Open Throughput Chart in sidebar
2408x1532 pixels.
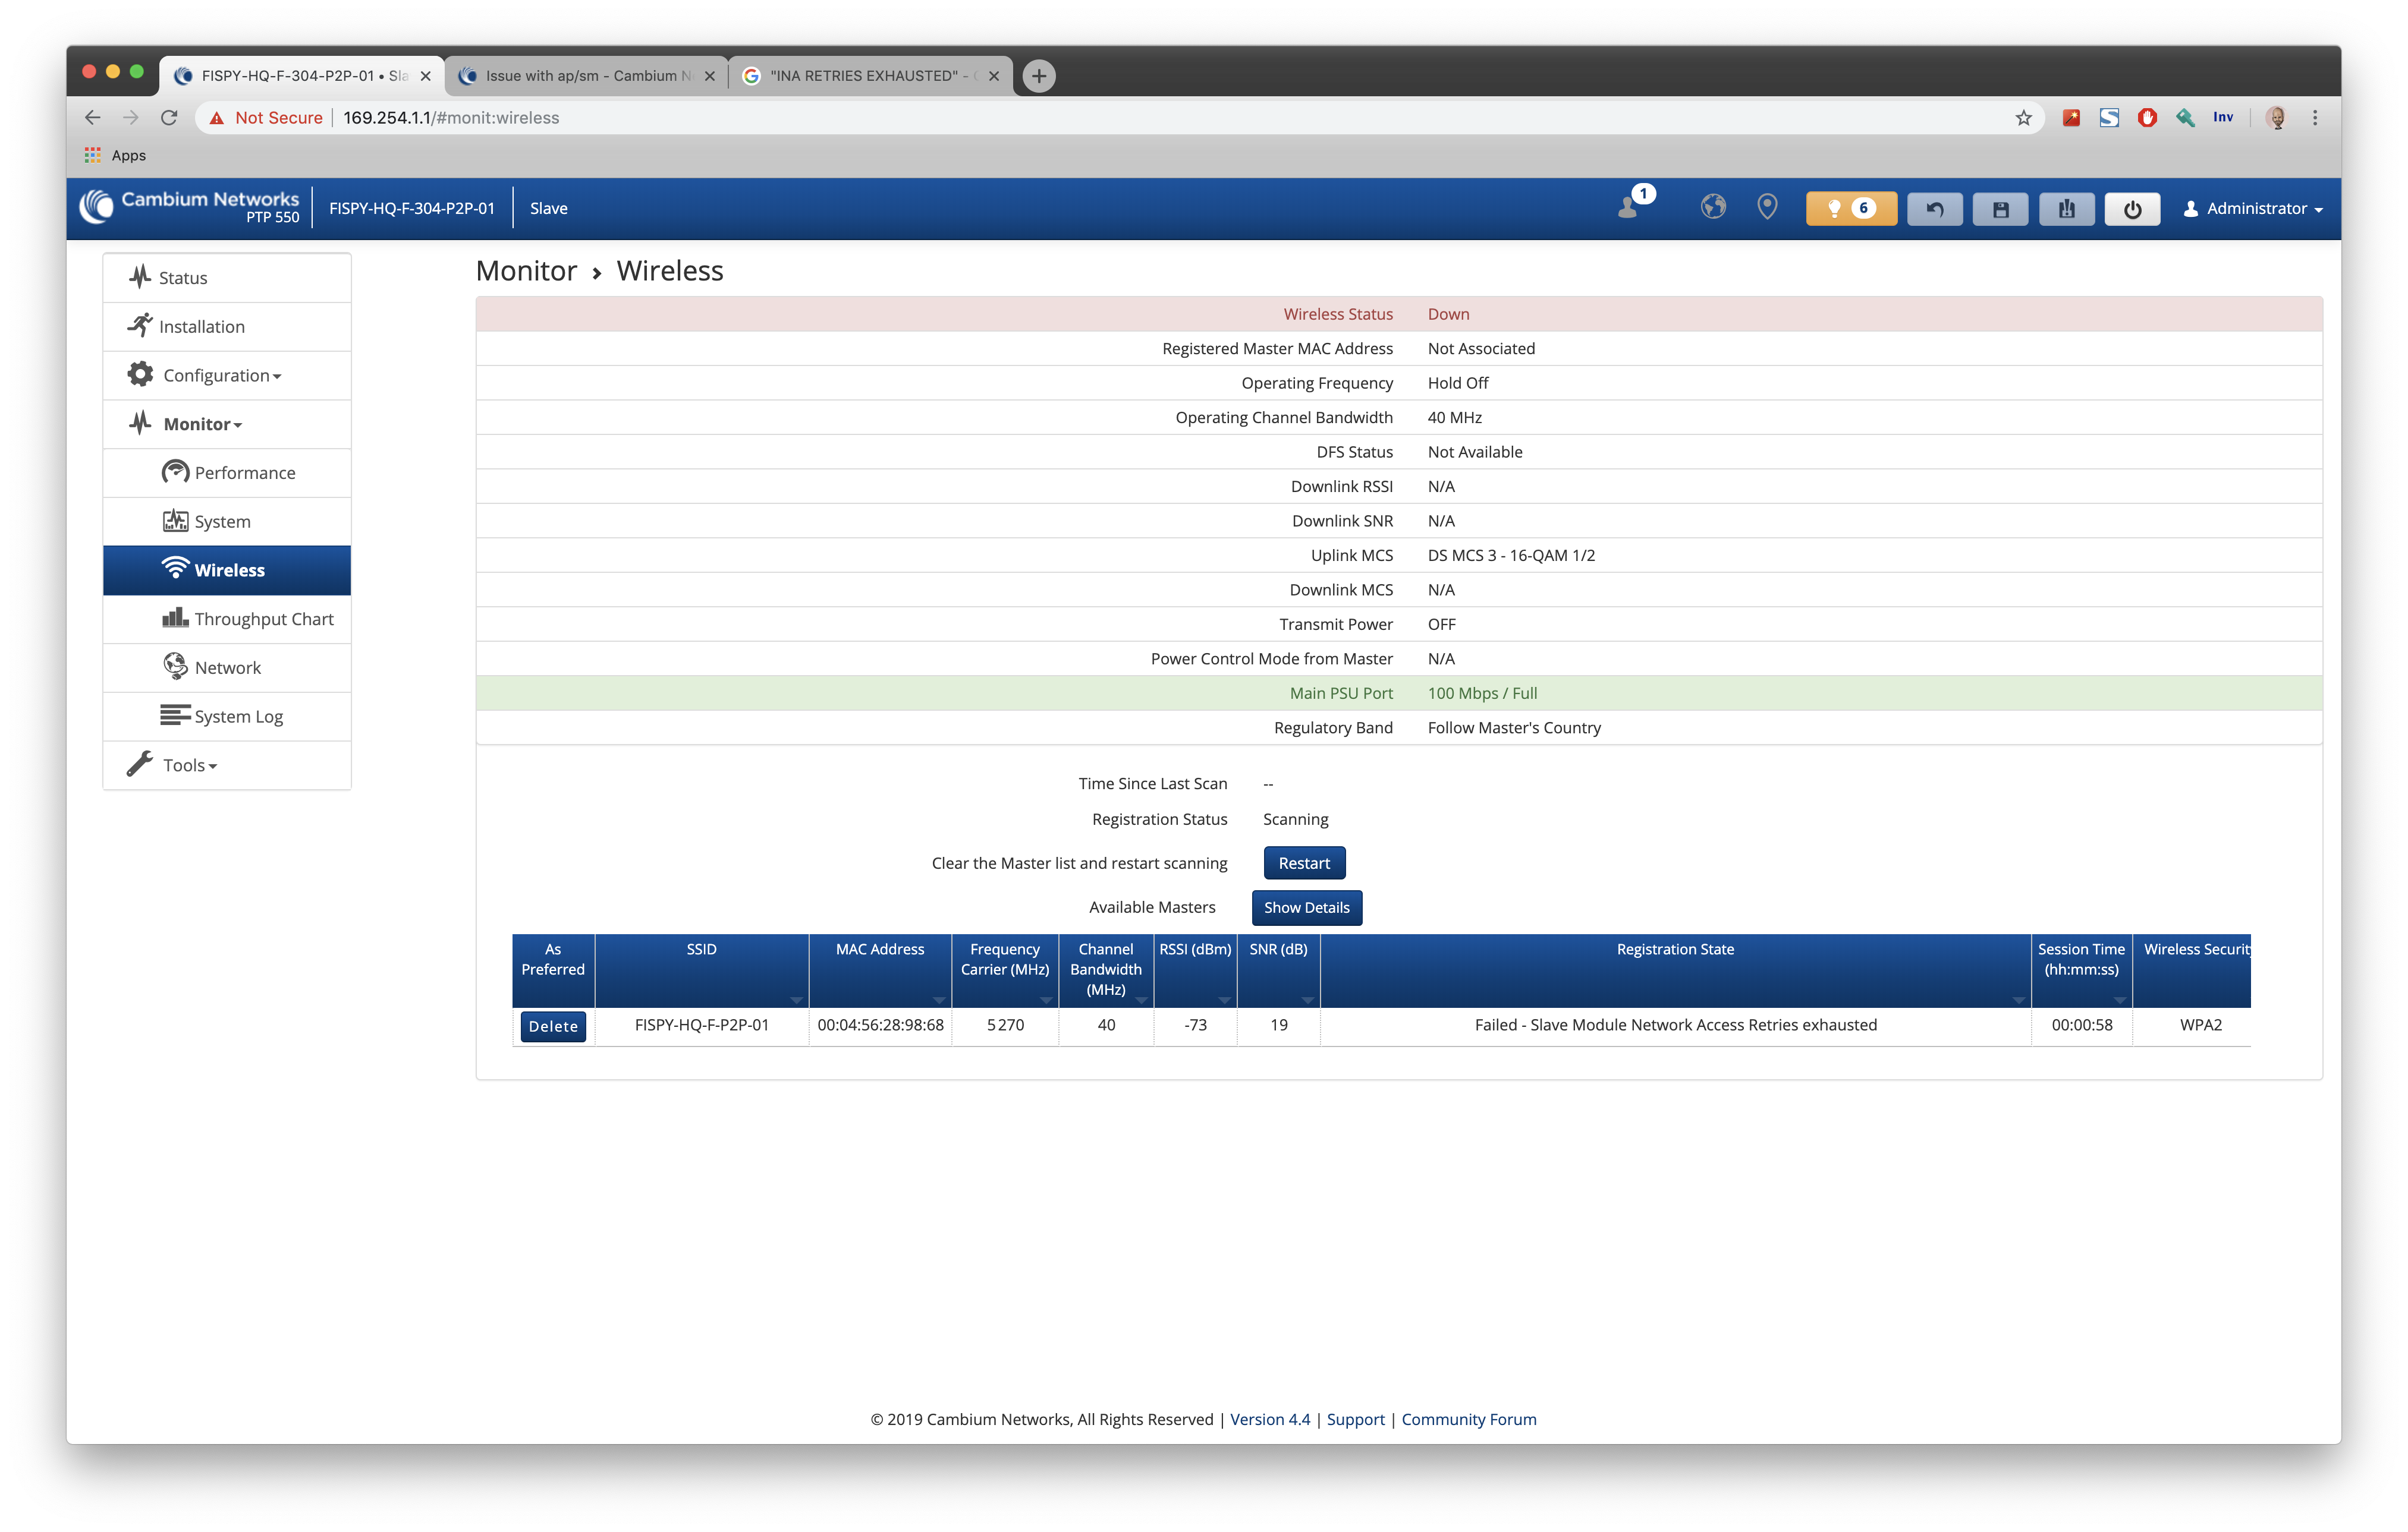(x=263, y=620)
